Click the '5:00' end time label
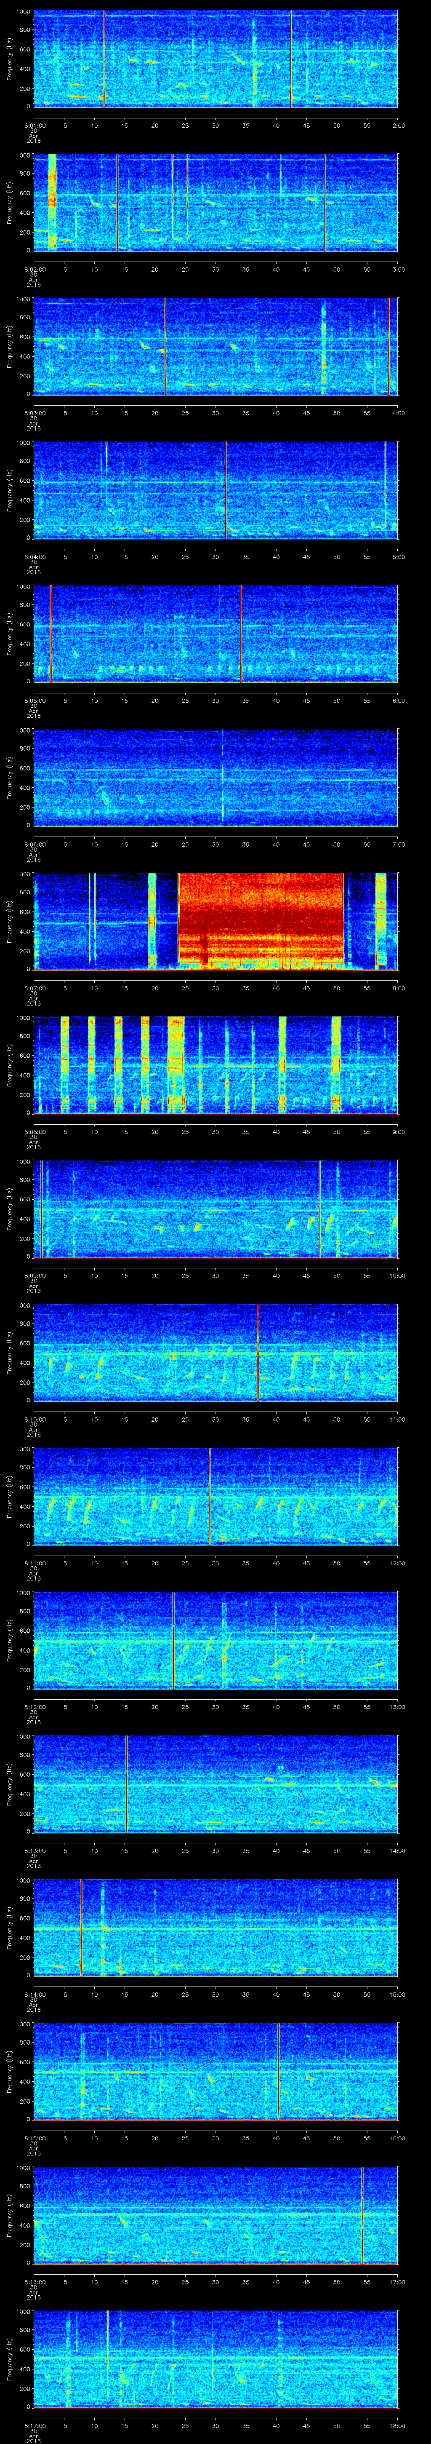431x2444 pixels. (398, 557)
